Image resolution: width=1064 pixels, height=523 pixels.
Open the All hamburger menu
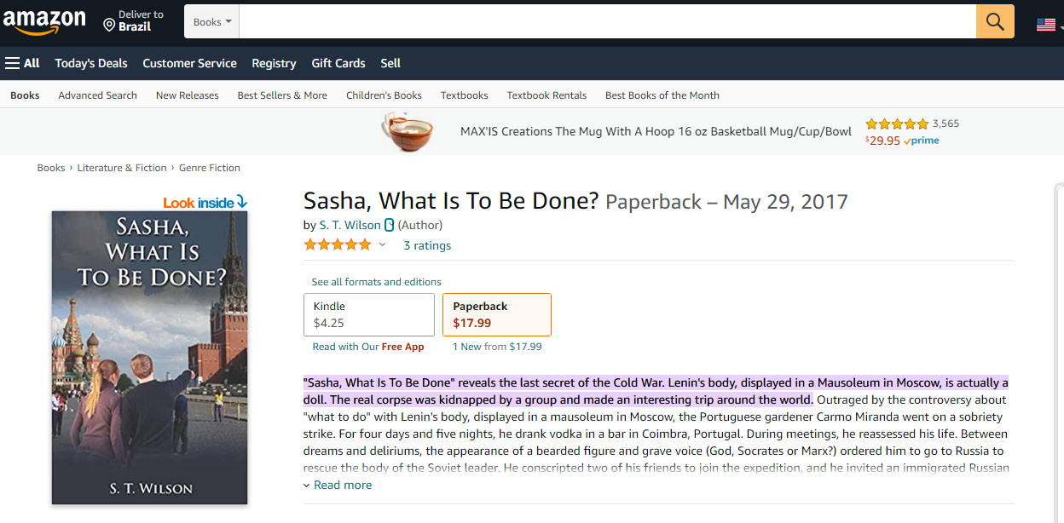(23, 63)
